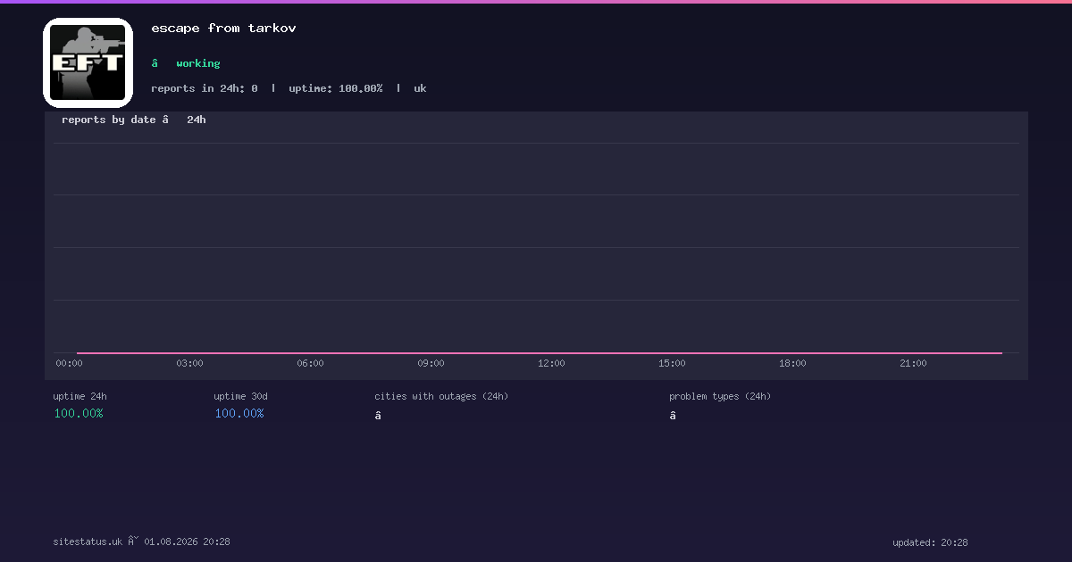This screenshot has width=1072, height=562.
Task: Click the 21:00 time axis marker
Action: pyautogui.click(x=913, y=363)
